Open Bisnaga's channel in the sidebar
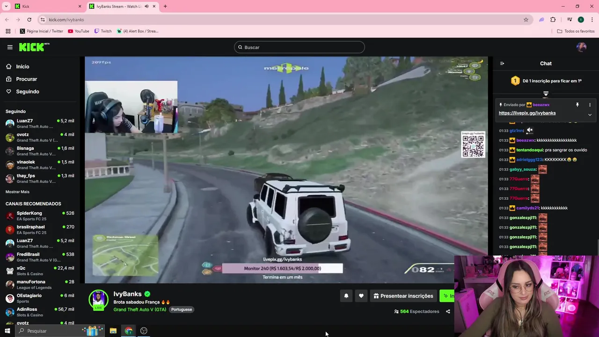 tap(40, 151)
